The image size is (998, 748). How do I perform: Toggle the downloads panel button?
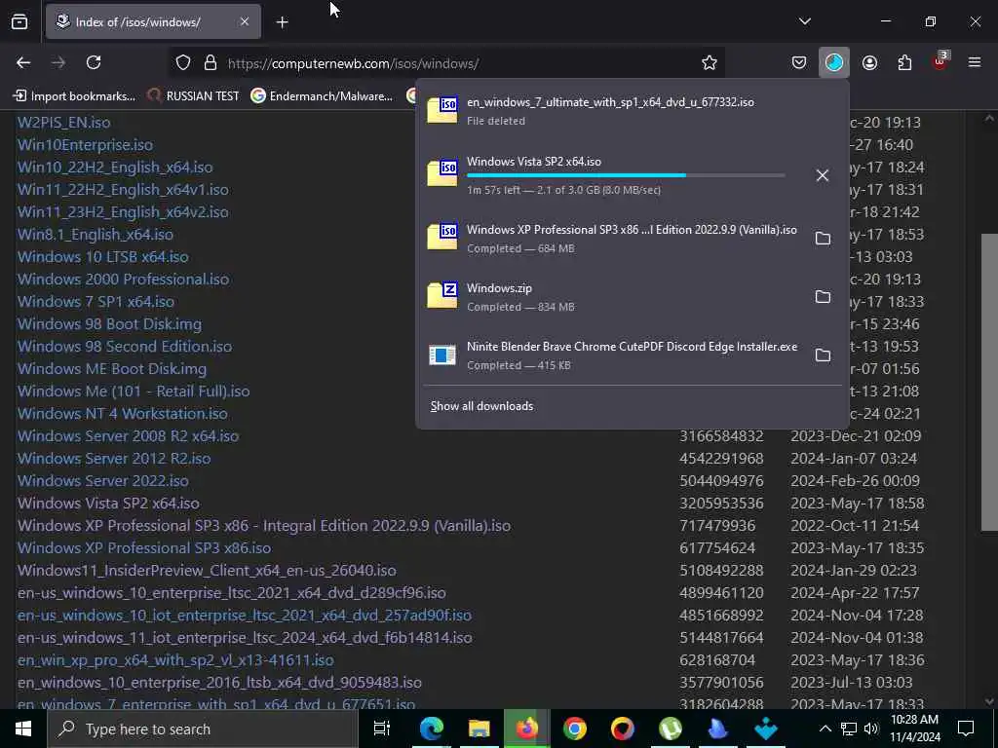tap(834, 62)
